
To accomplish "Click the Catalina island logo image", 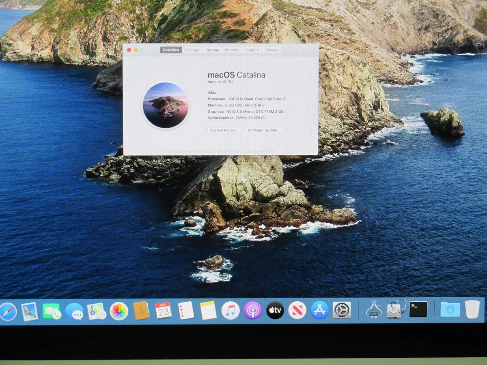I will pos(166,105).
